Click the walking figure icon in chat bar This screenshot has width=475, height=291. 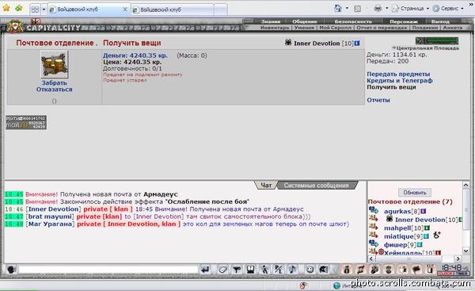pyautogui.click(x=264, y=270)
